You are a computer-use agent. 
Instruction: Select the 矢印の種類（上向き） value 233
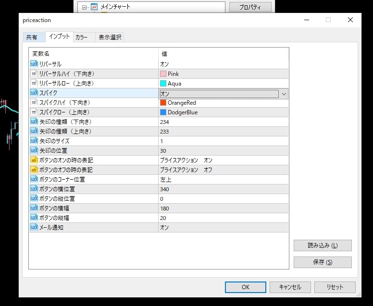click(164, 132)
